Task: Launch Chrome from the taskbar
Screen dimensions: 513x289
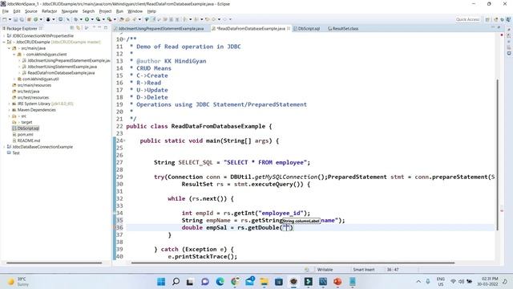Action: click(235, 282)
